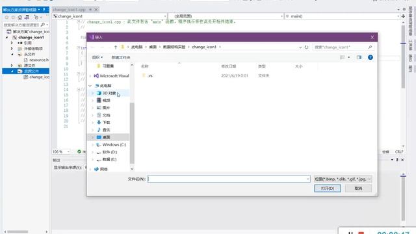Click the 文件名 input field
416x234 pixels.
tap(229, 179)
